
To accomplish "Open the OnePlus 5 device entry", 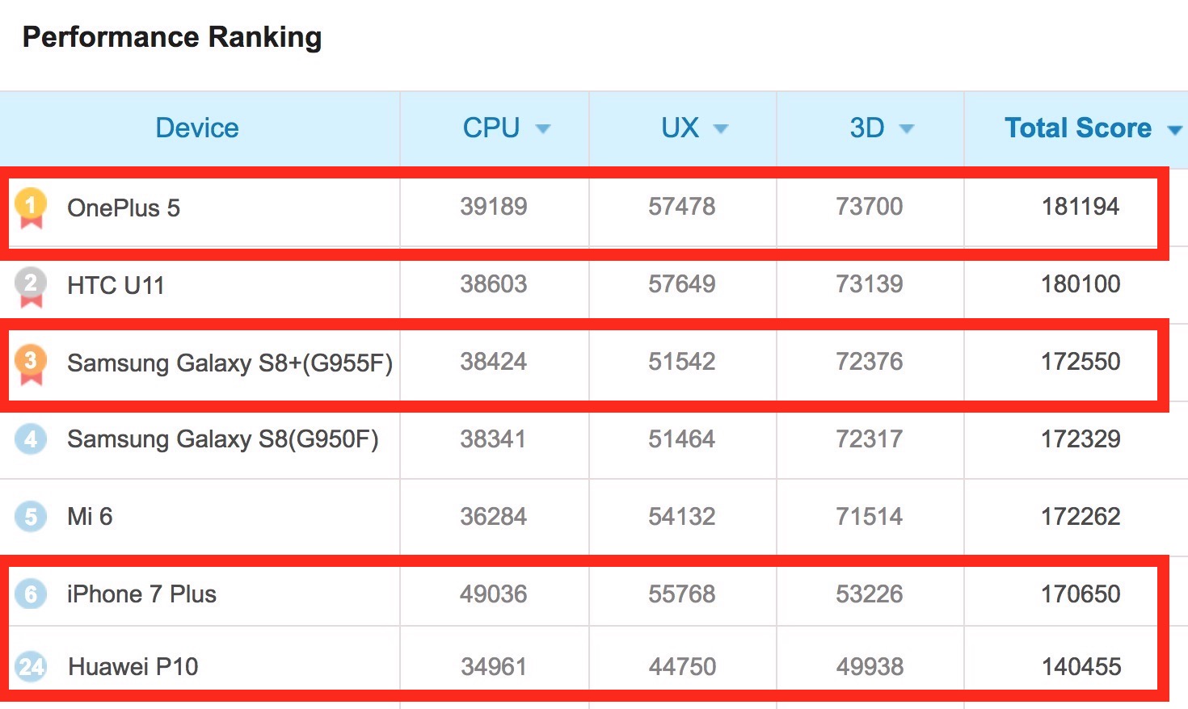I will 124,208.
